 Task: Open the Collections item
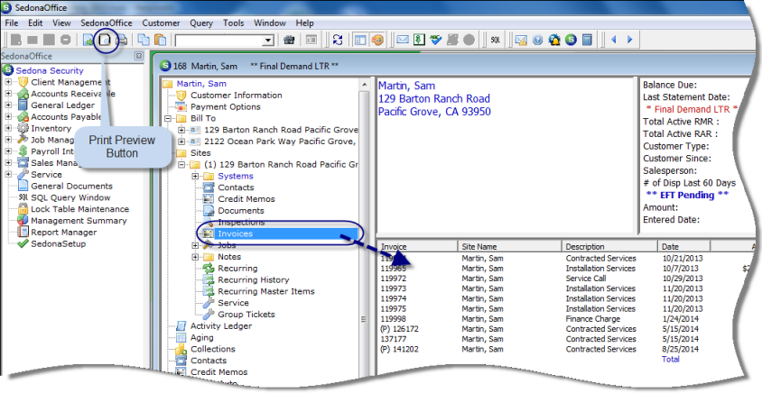point(212,350)
